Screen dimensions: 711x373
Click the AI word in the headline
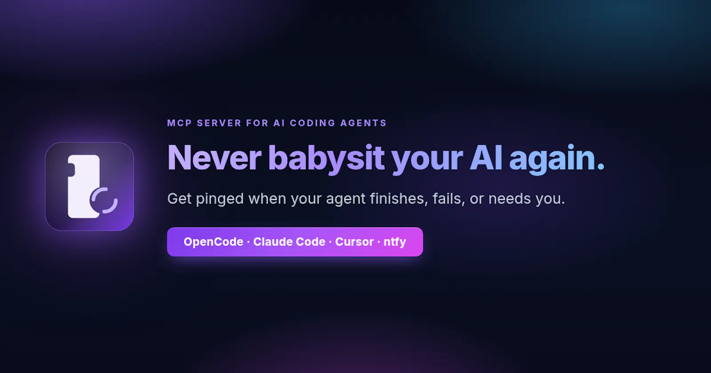tap(486, 158)
